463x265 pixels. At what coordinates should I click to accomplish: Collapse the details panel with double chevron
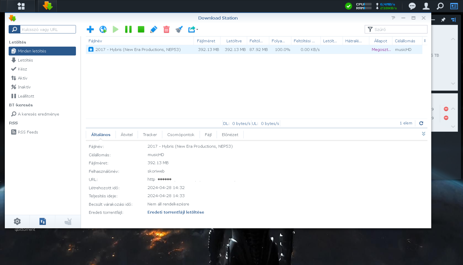click(x=423, y=134)
